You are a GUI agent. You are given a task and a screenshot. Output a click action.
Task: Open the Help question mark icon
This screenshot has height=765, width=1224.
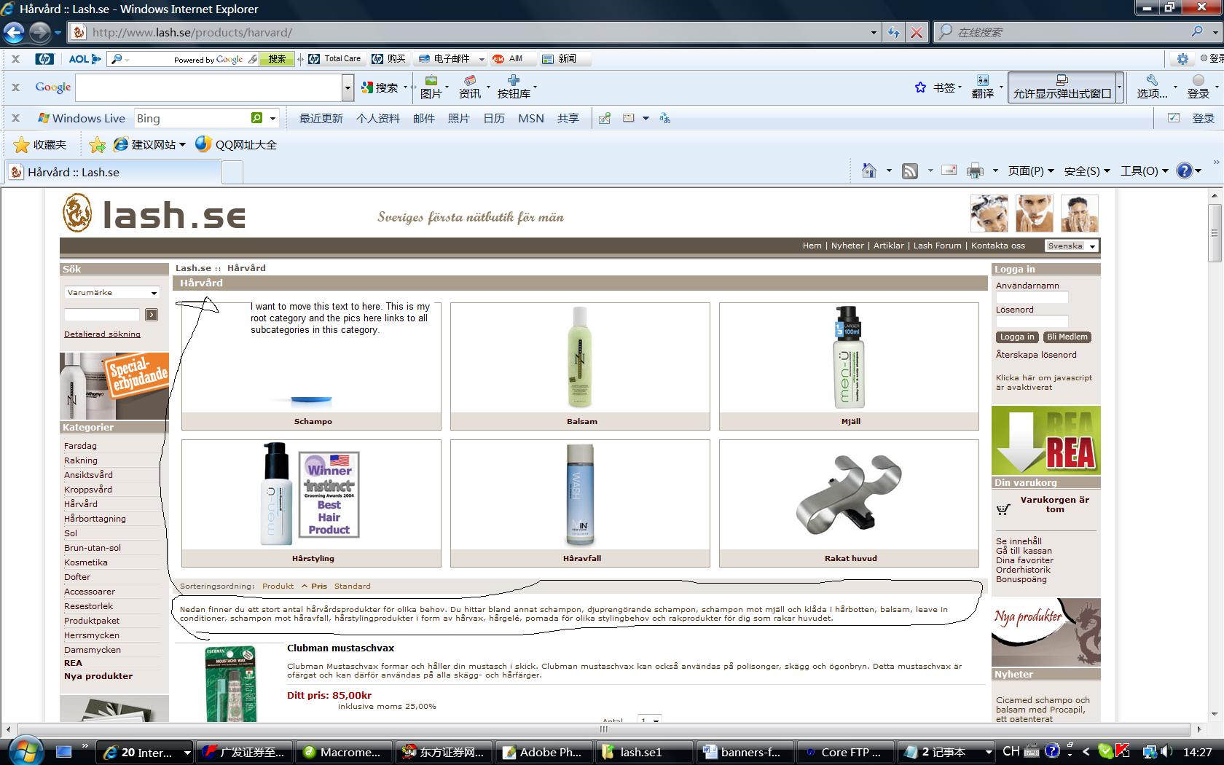tap(1185, 170)
